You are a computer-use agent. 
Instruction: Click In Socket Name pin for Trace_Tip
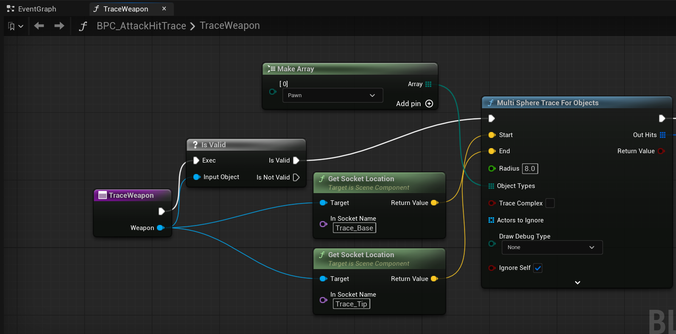coord(323,300)
